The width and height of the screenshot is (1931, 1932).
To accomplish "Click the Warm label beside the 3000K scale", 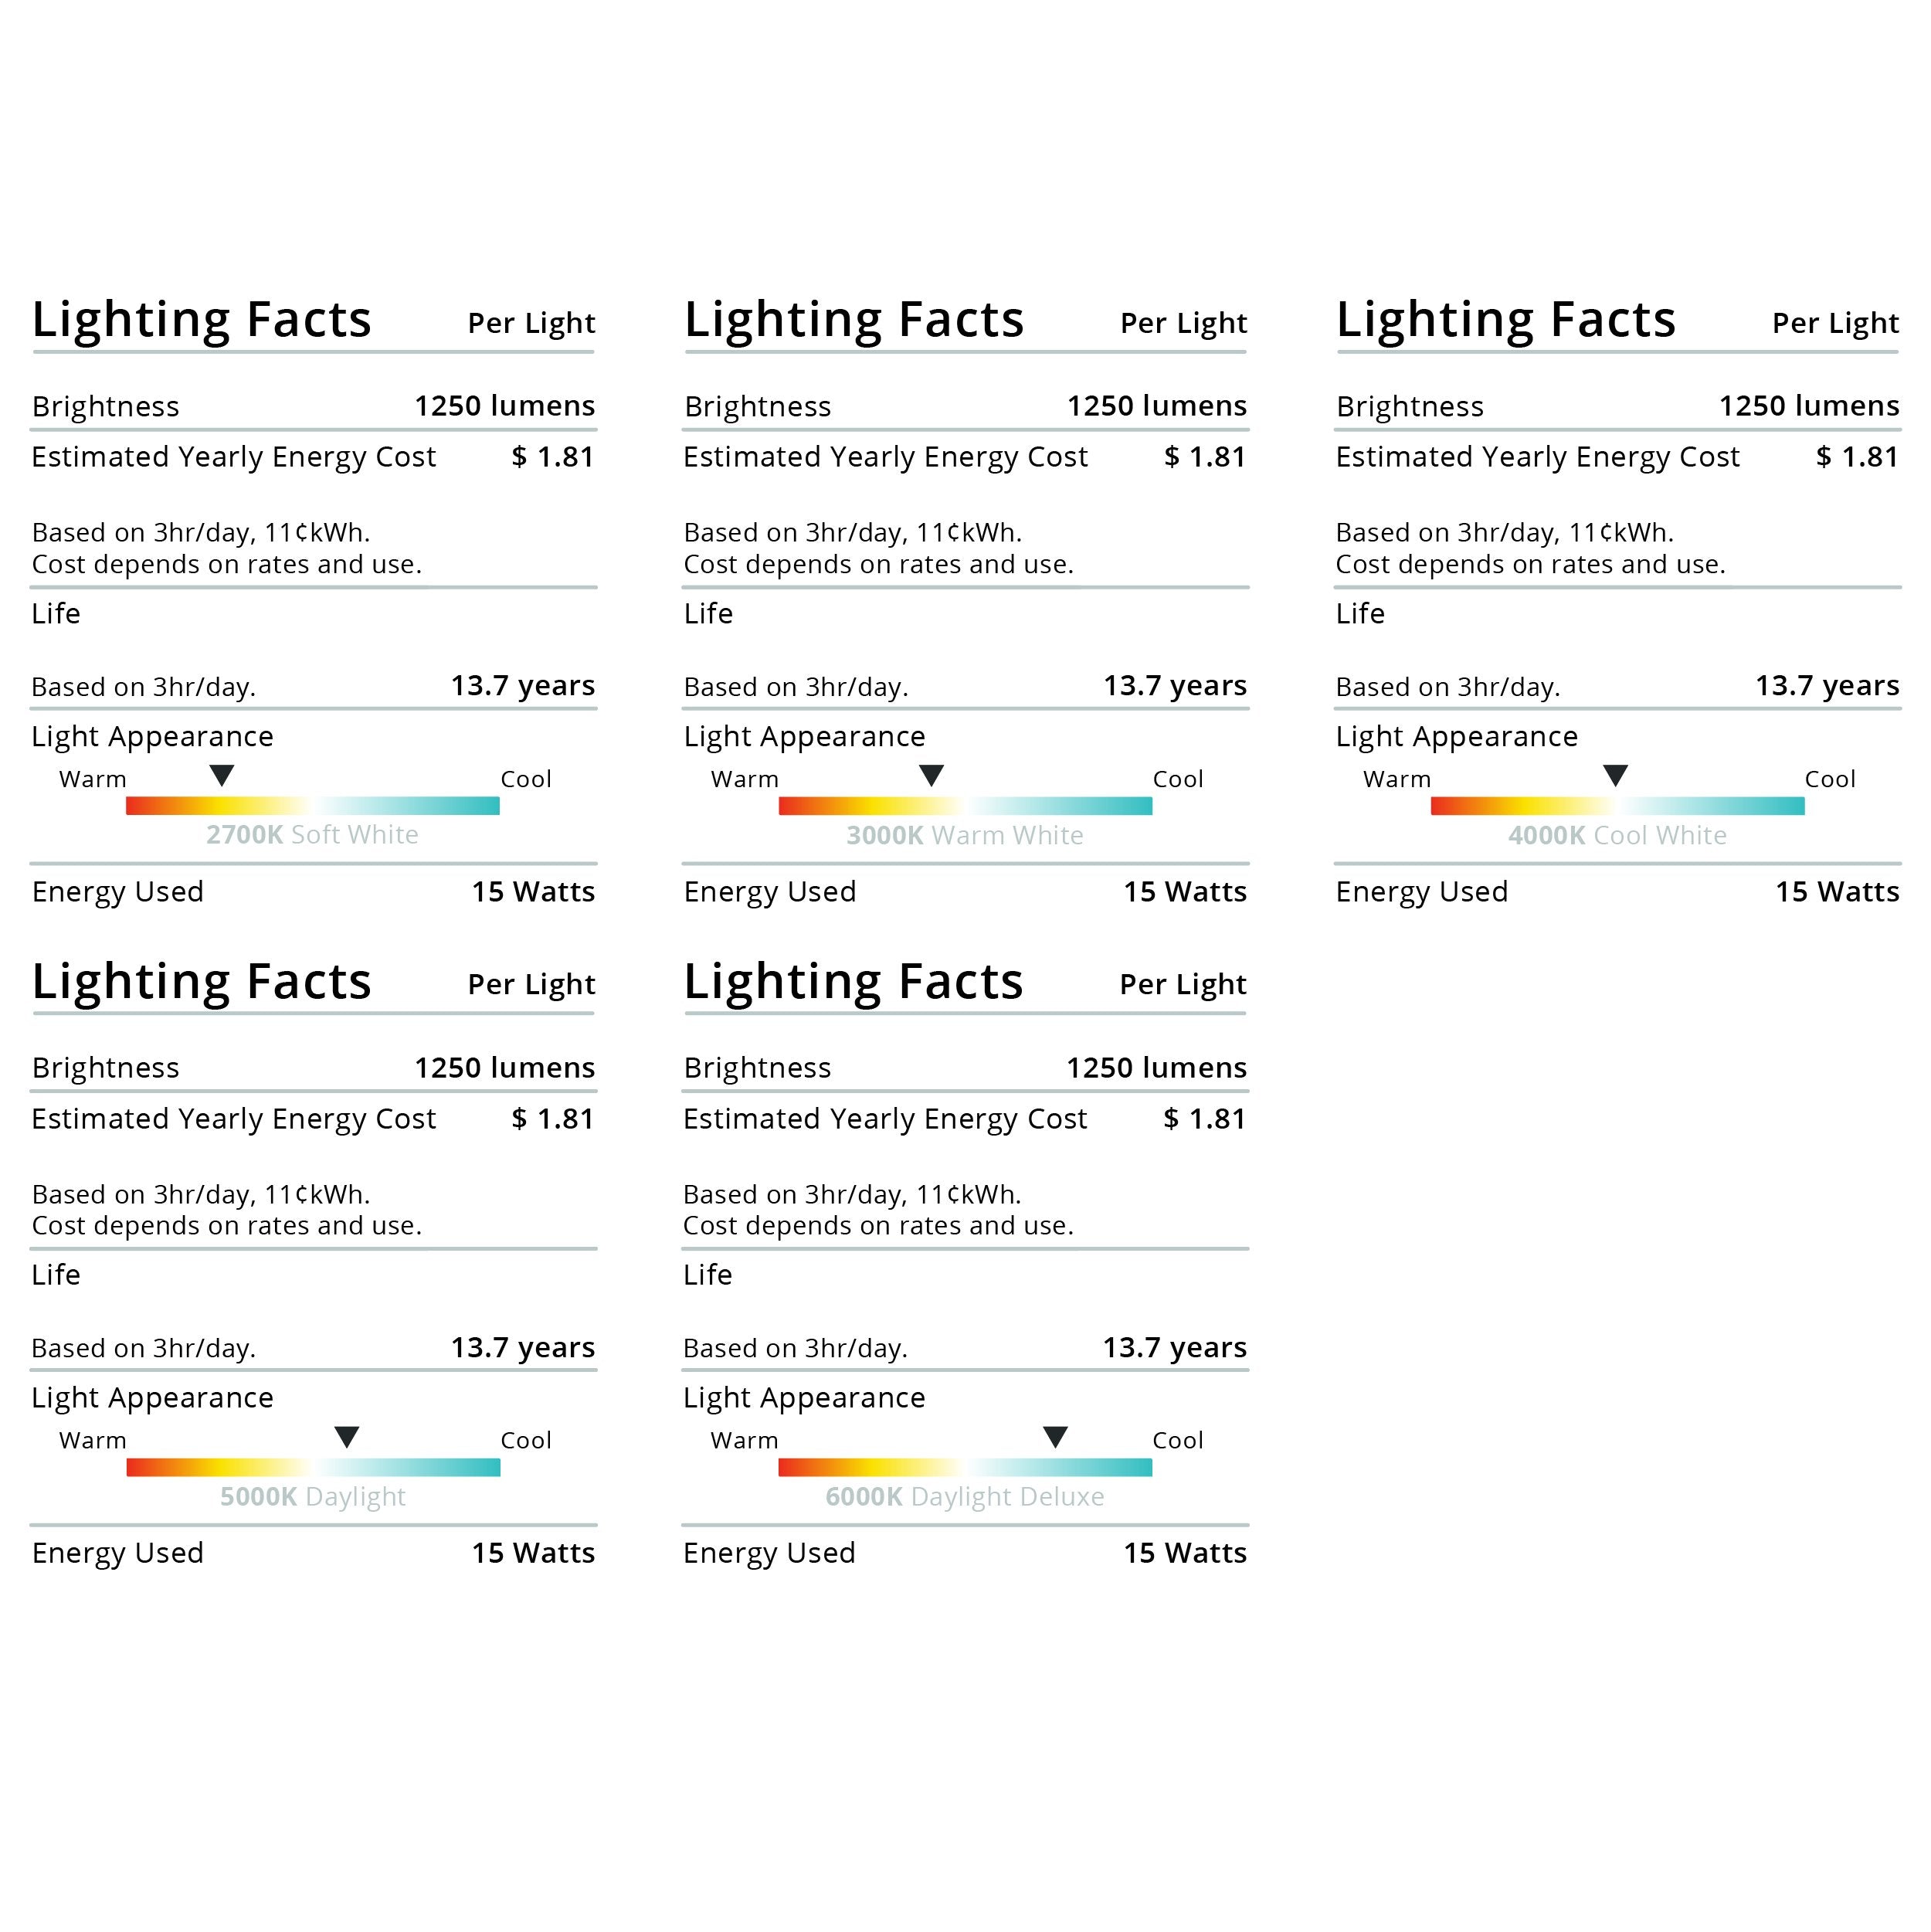I will pyautogui.click(x=745, y=780).
